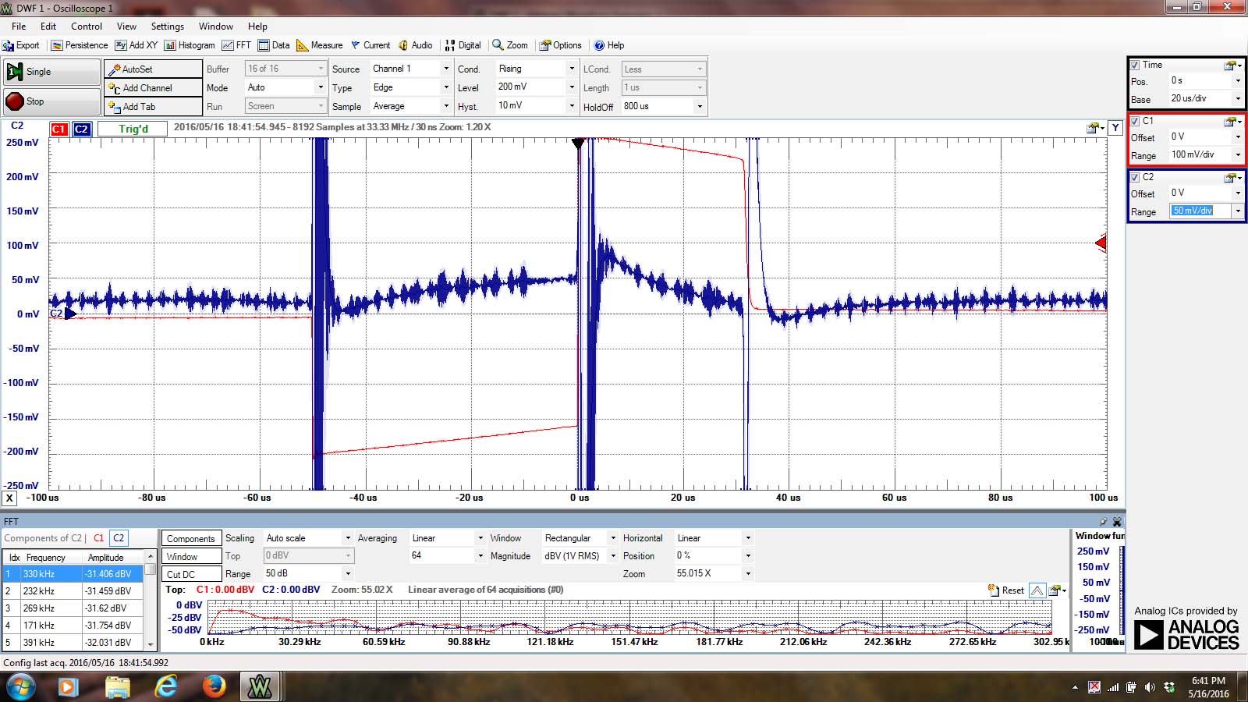Open the Persistence view
The height and width of the screenshot is (702, 1248).
pyautogui.click(x=80, y=45)
